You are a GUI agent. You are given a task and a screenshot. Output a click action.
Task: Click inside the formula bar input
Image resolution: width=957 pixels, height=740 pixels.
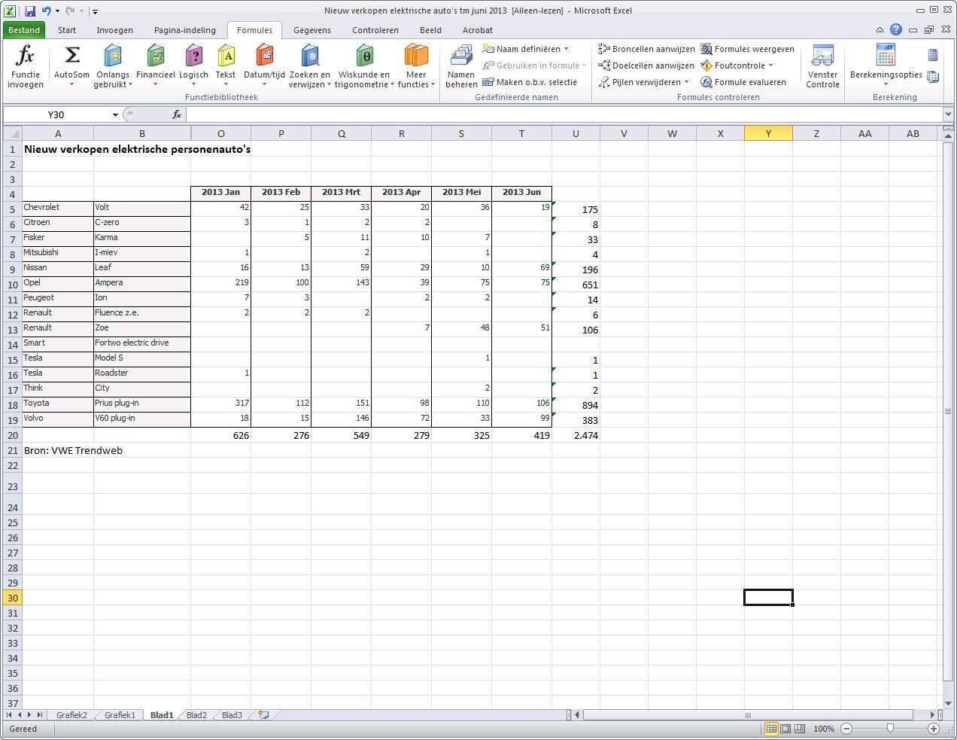564,114
